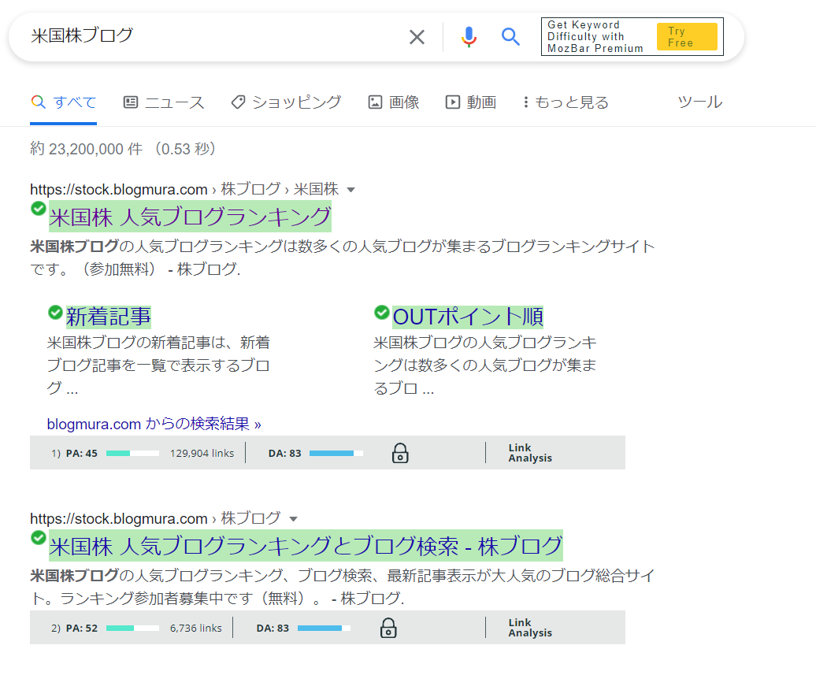Open Link Analysis for result 1

pos(530,453)
